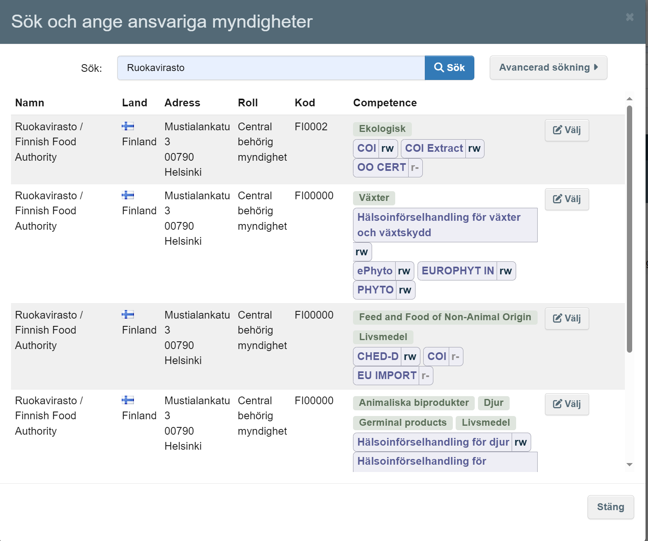Click Hälsoinförselhandling för växter och växtskydd badge
Screen dimensions: 648x541
tap(445, 225)
